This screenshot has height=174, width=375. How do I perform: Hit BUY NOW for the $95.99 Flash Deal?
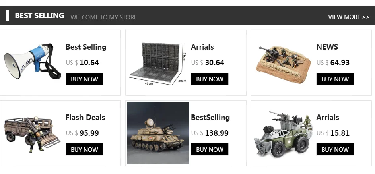84,149
